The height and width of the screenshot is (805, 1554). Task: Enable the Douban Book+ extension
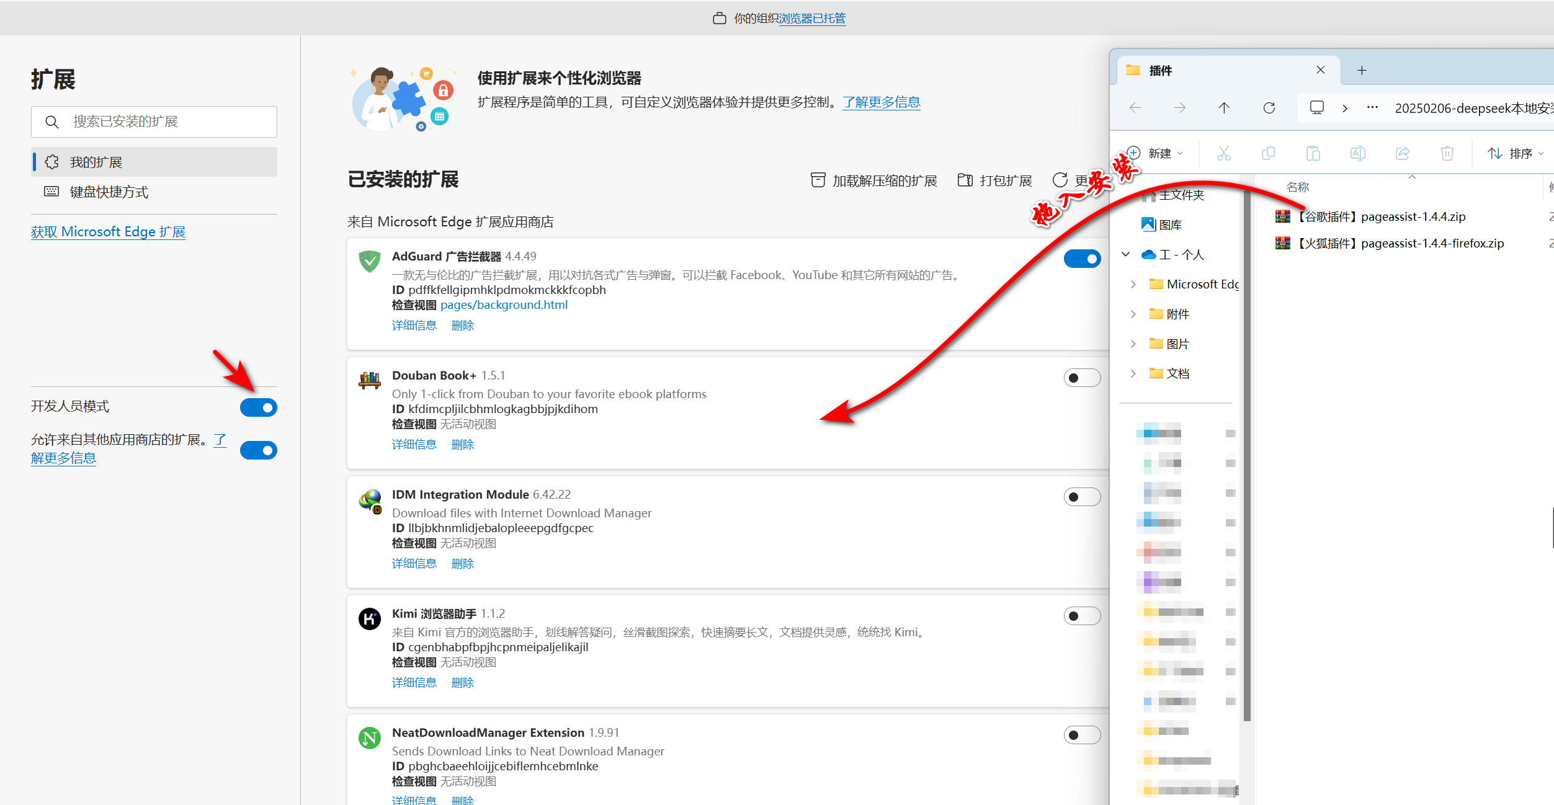click(1082, 377)
